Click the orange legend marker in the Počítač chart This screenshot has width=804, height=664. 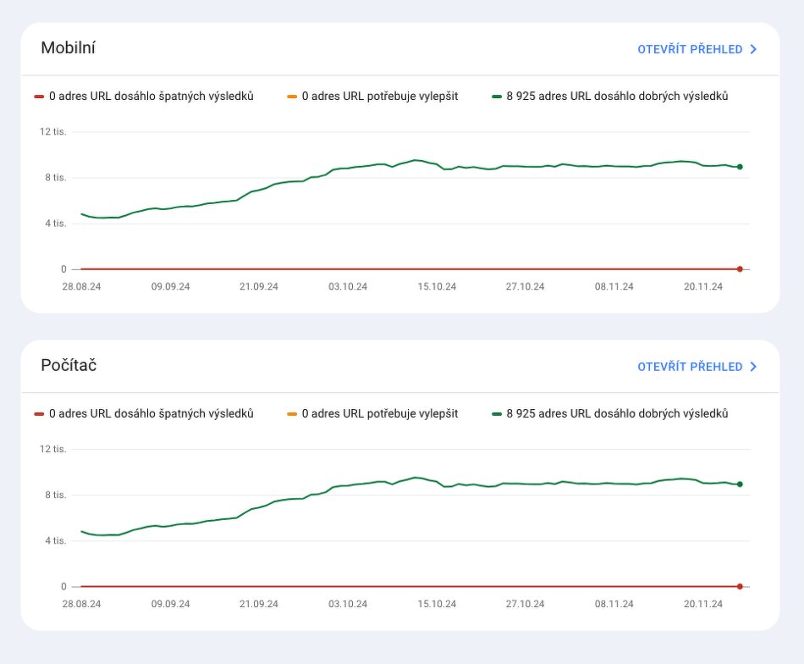(292, 414)
